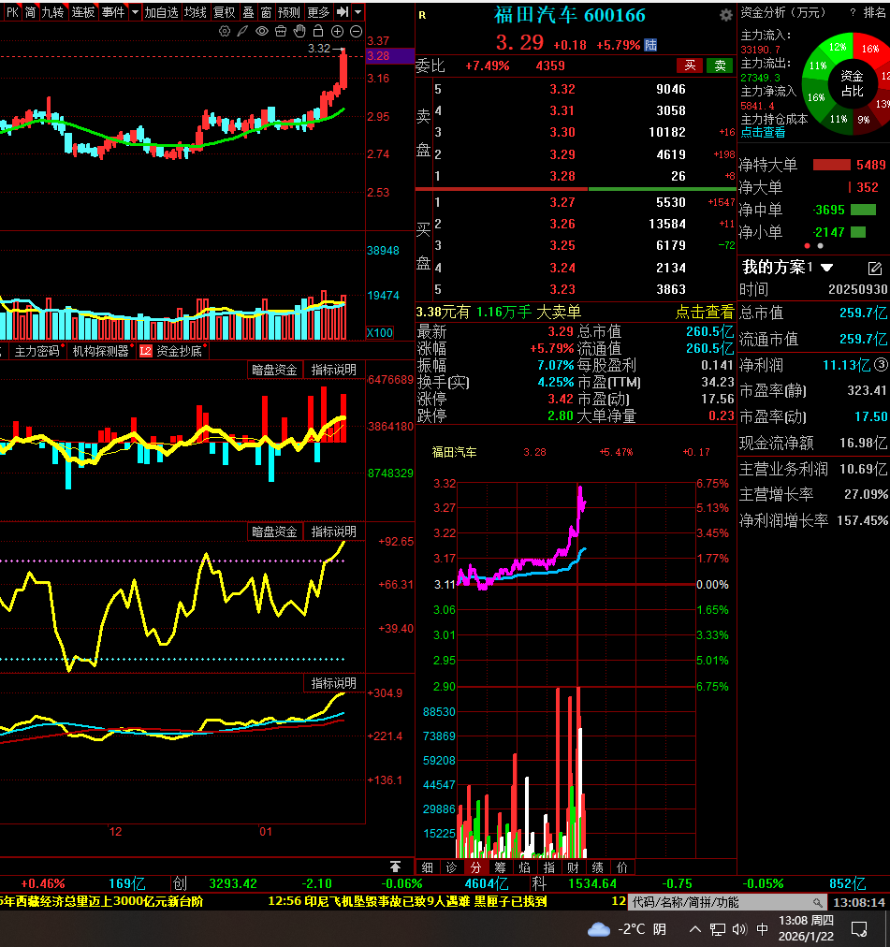The image size is (890, 947).
Task: Switch to 财 finance tab
Action: (x=574, y=867)
